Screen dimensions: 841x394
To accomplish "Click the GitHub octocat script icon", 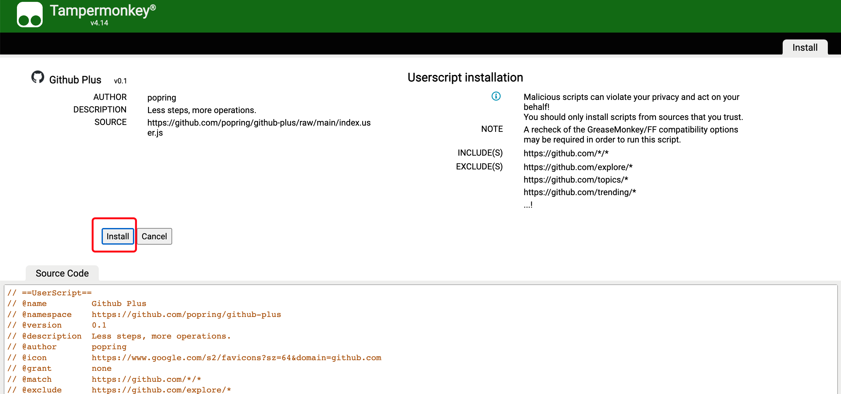I will coord(38,77).
